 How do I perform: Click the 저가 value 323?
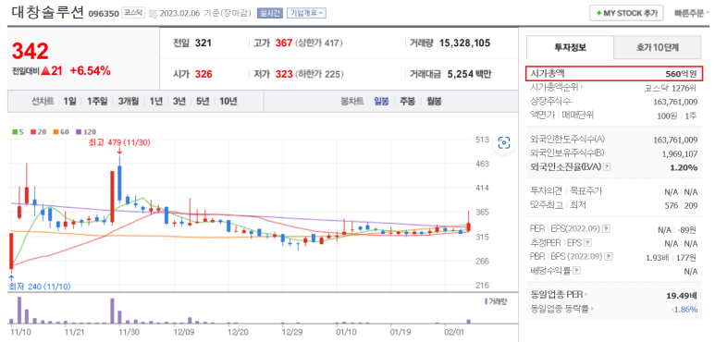[284, 74]
